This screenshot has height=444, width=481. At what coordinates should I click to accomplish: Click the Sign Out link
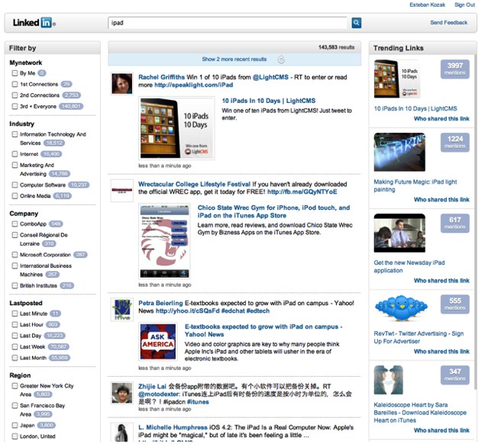pos(464,5)
